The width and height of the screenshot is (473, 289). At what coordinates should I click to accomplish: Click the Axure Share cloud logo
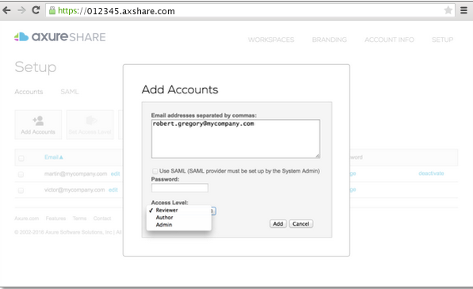(x=21, y=36)
